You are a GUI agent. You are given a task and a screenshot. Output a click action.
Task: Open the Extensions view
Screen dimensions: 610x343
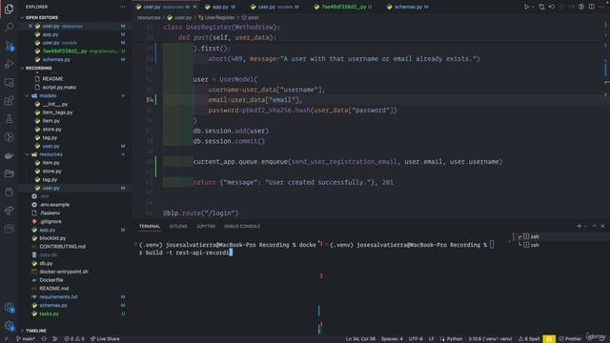pyautogui.click(x=9, y=101)
